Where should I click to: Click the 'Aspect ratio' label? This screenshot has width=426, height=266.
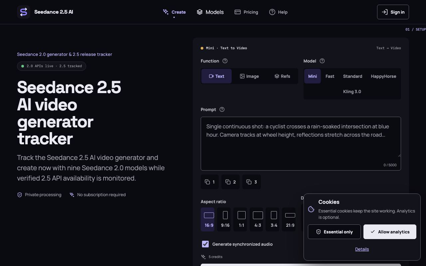[213, 201]
